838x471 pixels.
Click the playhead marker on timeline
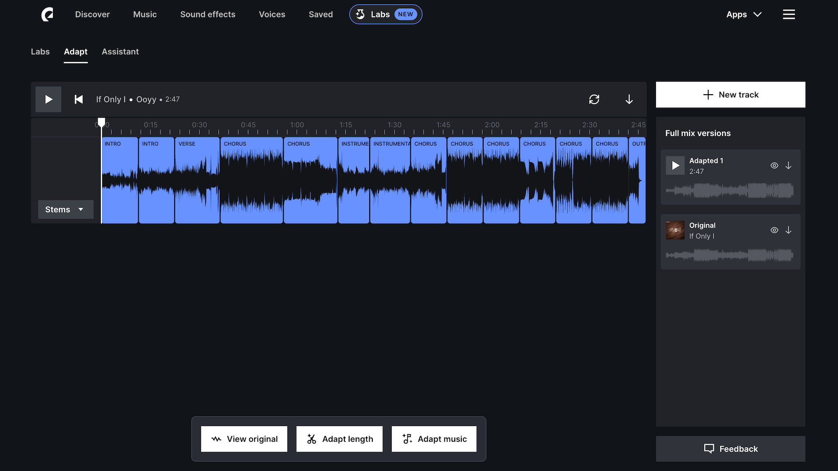(101, 122)
